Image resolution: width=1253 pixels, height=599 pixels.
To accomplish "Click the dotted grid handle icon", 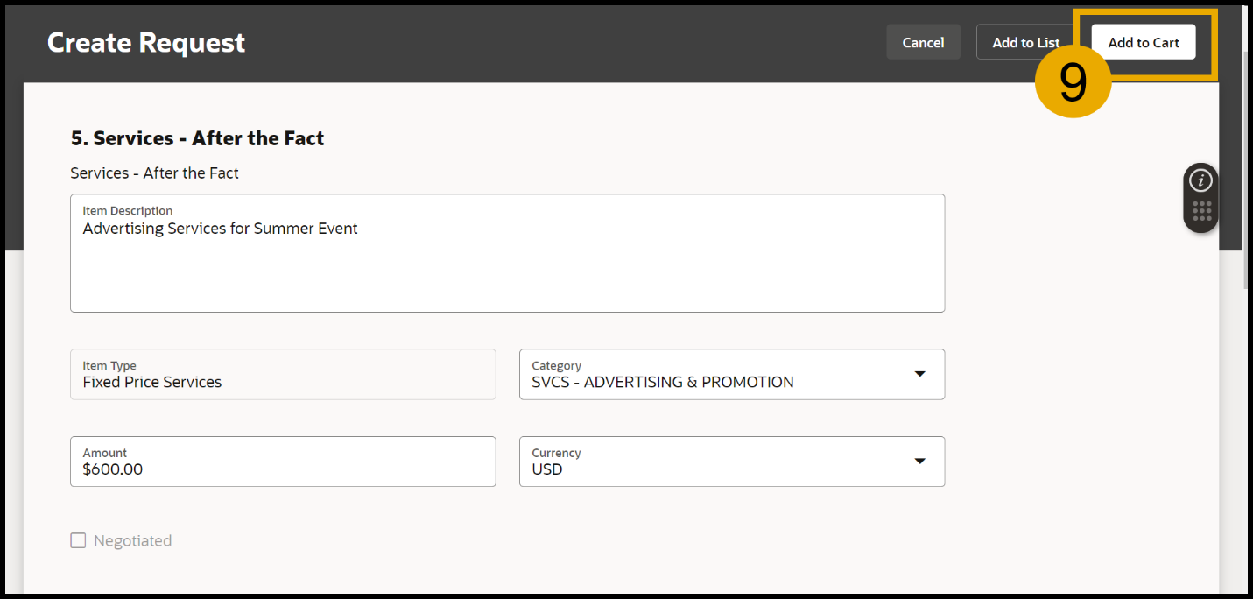I will point(1201,211).
